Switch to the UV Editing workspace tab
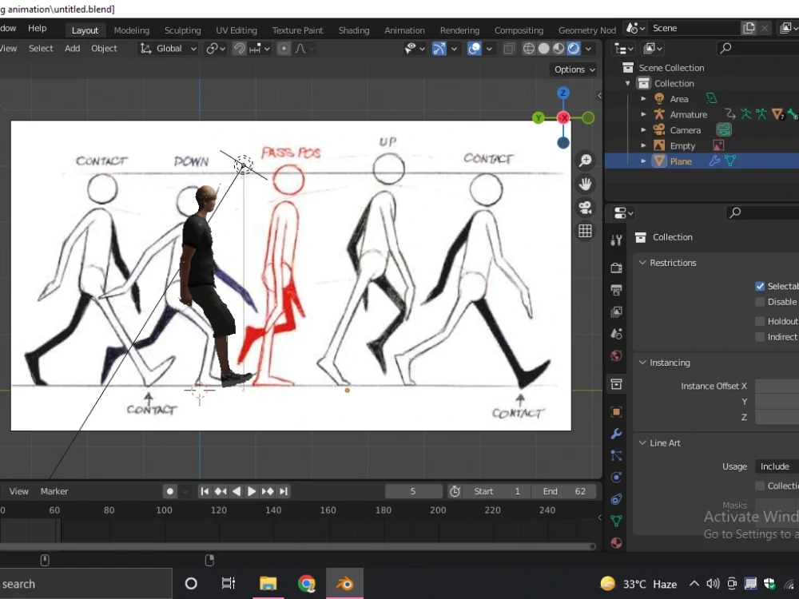Viewport: 799px width, 599px height. click(237, 30)
